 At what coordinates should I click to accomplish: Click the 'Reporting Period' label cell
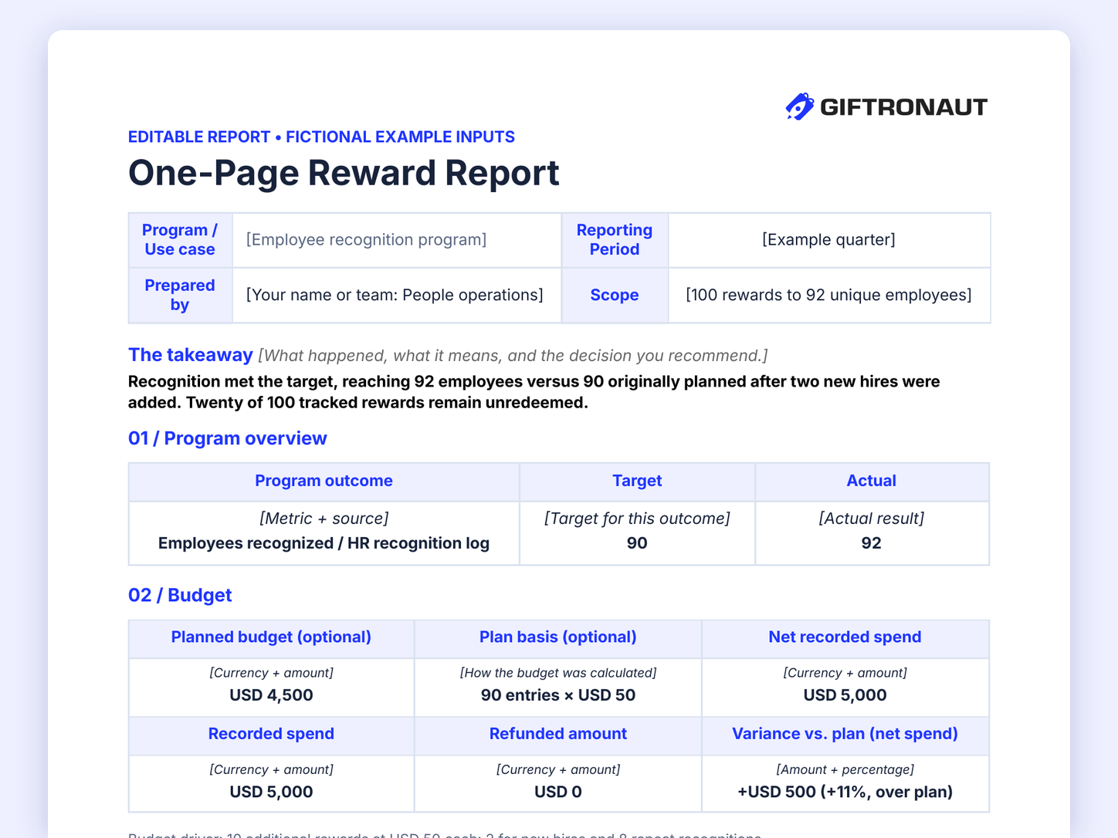click(x=615, y=240)
